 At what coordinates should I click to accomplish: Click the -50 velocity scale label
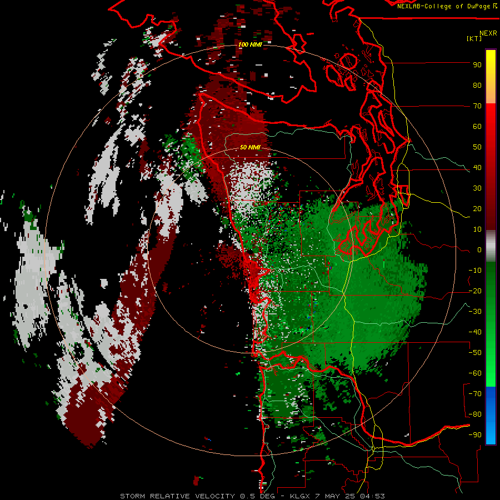(x=475, y=353)
